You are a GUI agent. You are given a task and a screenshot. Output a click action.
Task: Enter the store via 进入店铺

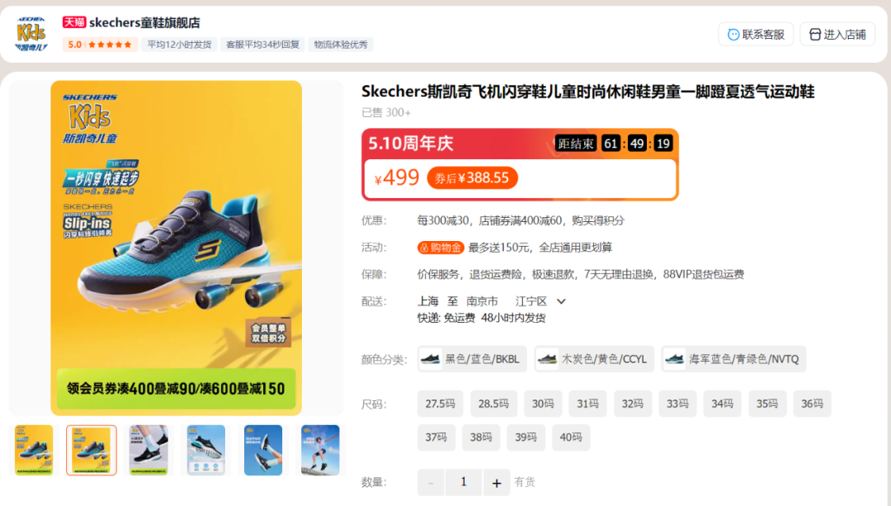pyautogui.click(x=837, y=35)
